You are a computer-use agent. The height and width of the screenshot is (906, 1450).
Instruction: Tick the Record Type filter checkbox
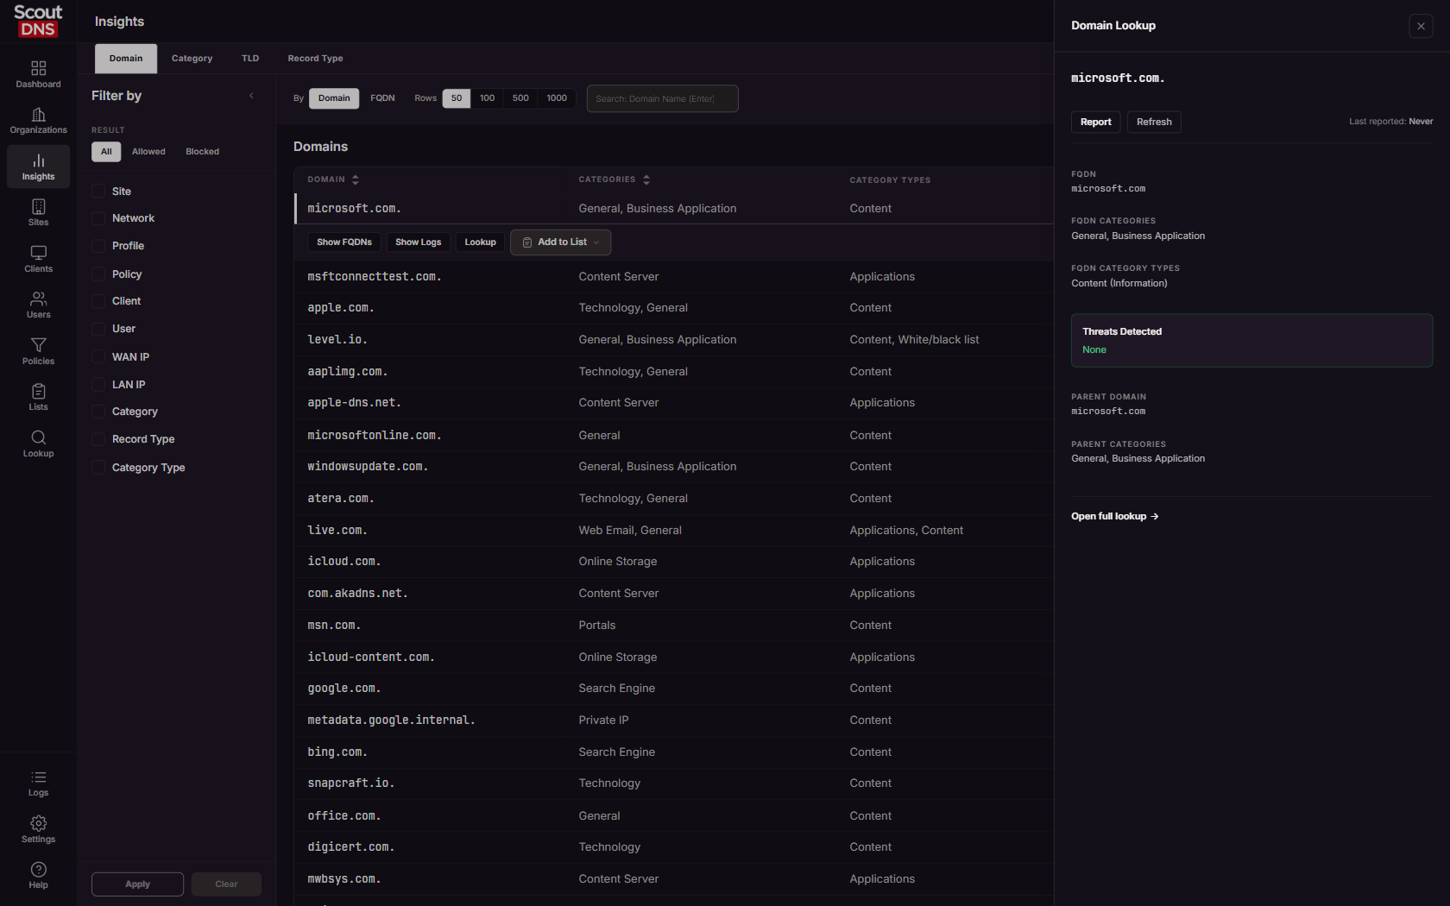point(98,439)
